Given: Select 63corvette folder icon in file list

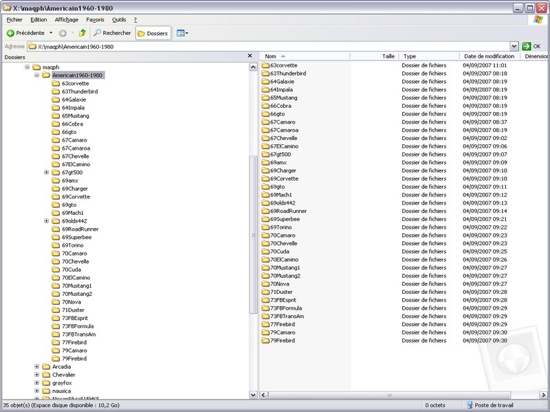Looking at the screenshot, I should point(265,65).
